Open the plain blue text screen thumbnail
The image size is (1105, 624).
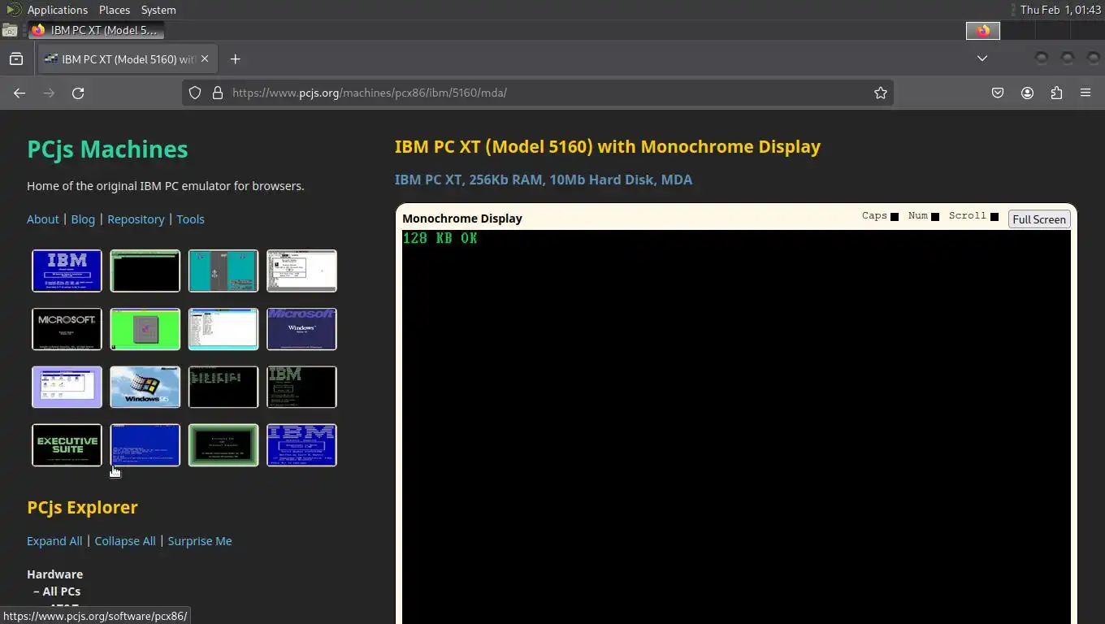[145, 445]
